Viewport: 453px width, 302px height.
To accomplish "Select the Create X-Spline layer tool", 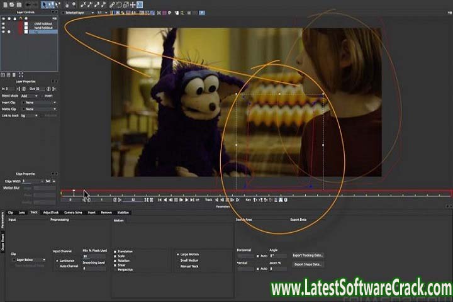I will [83, 4].
